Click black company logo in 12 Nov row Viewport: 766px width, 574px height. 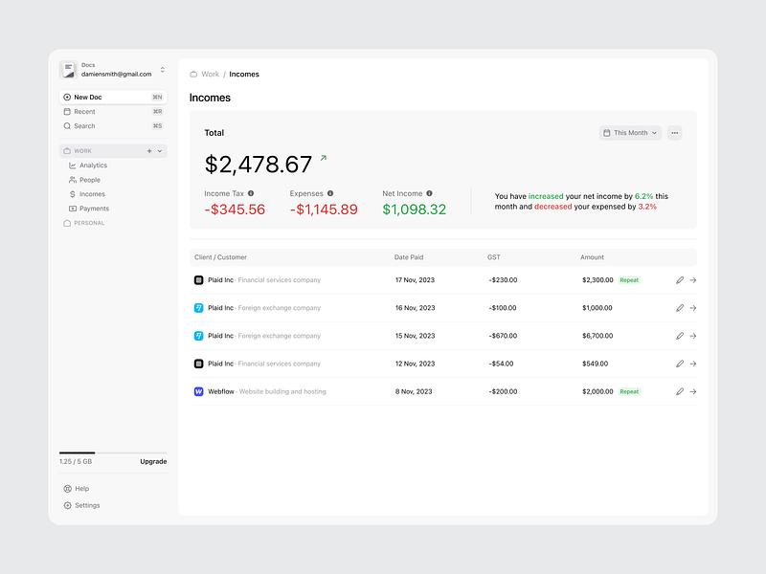199,364
